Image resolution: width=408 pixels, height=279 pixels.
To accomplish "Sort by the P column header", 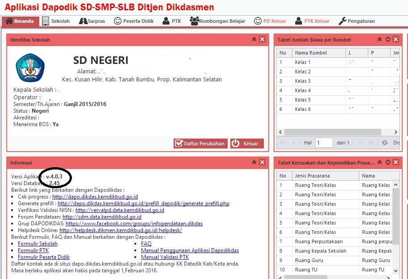I will pos(379,53).
